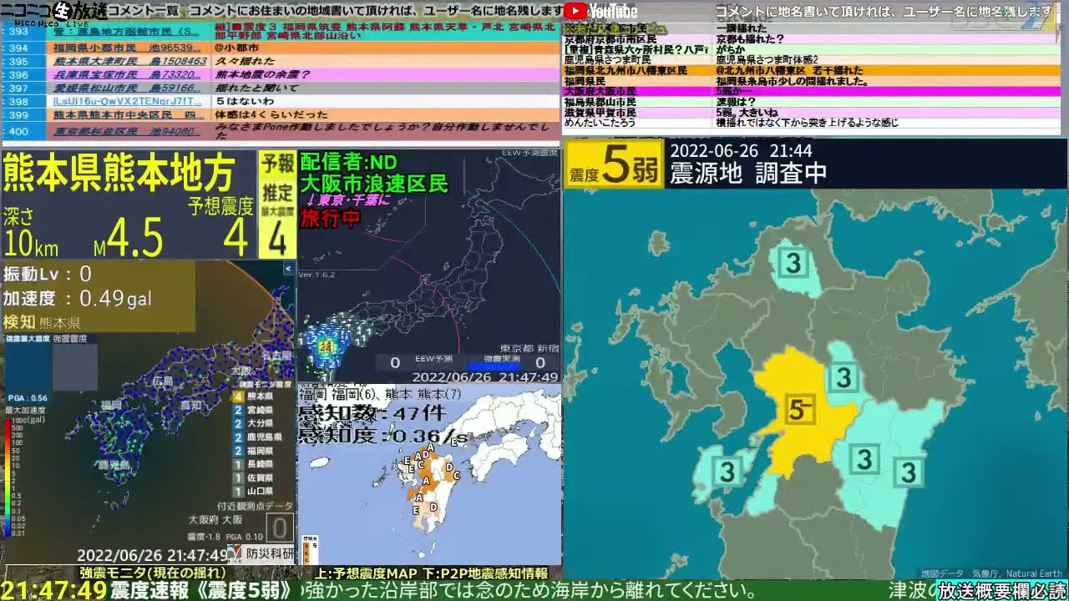This screenshot has width=1069, height=601.
Task: Click the yellow 予報 推定 最大震度 4 panel
Action: [x=277, y=205]
